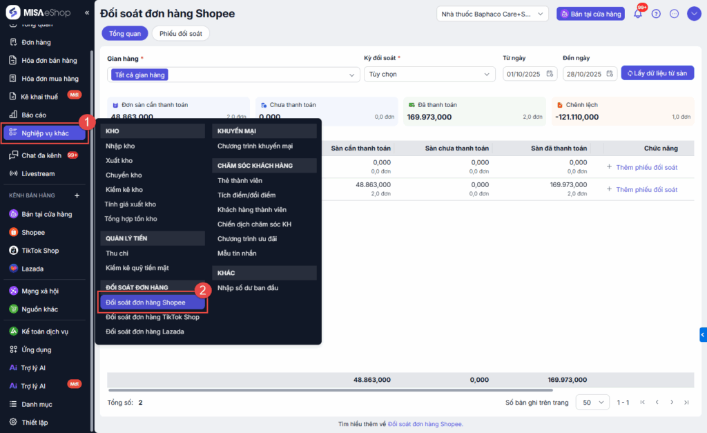Open Shopee channel in sidebar
The image size is (707, 433).
33,232
